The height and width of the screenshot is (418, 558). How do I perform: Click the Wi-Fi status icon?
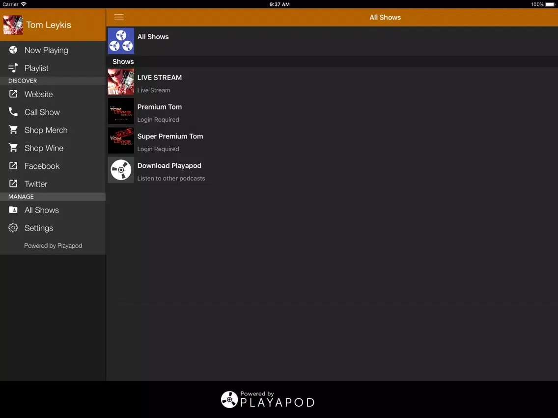click(x=24, y=4)
